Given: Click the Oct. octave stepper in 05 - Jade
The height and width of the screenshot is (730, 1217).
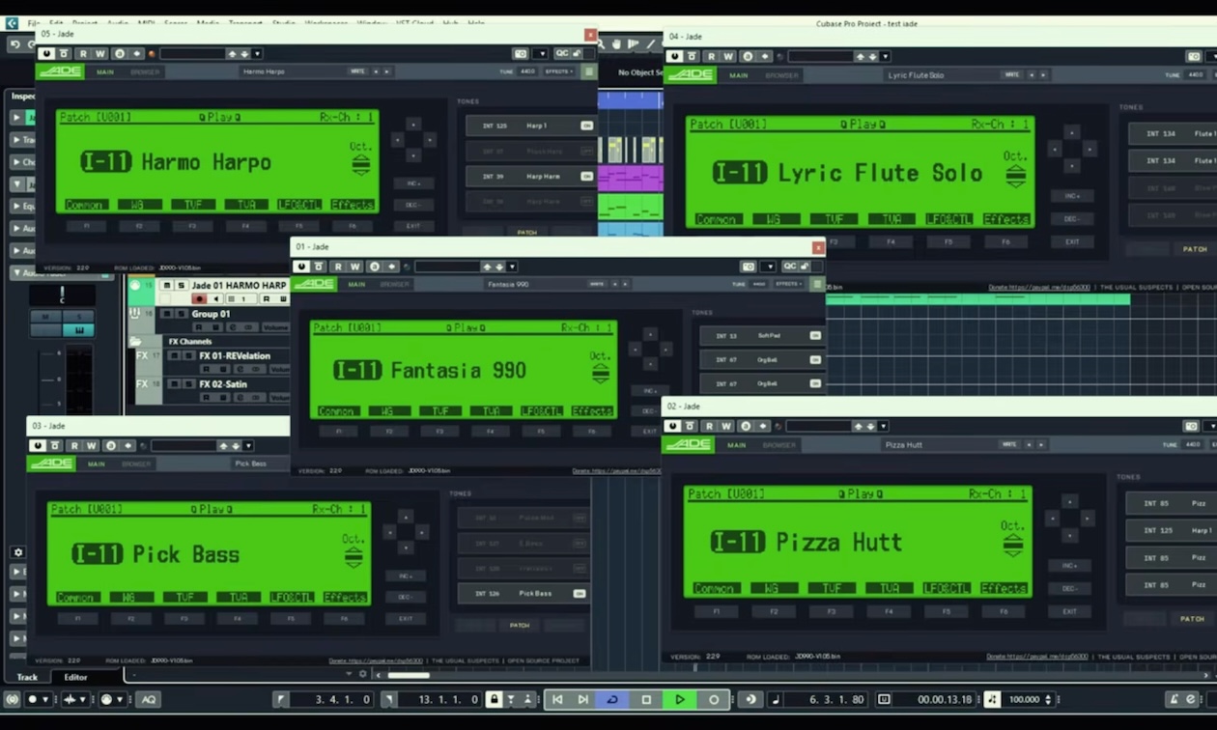Looking at the screenshot, I should [360, 164].
